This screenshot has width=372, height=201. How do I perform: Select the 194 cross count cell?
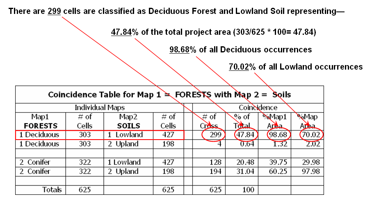coord(215,172)
